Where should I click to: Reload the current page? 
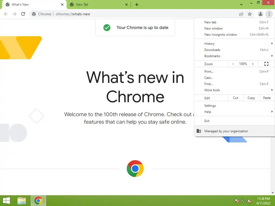[x=23, y=14]
